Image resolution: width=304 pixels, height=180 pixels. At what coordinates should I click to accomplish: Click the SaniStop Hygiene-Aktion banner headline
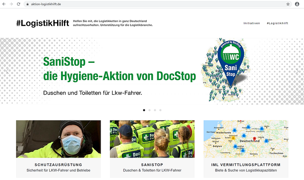tap(119, 69)
